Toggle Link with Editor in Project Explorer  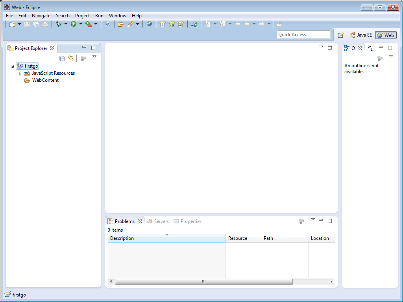point(71,58)
